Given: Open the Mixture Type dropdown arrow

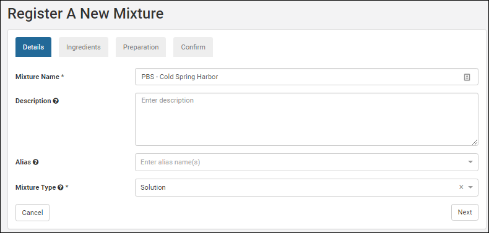Looking at the screenshot, I should (x=470, y=187).
